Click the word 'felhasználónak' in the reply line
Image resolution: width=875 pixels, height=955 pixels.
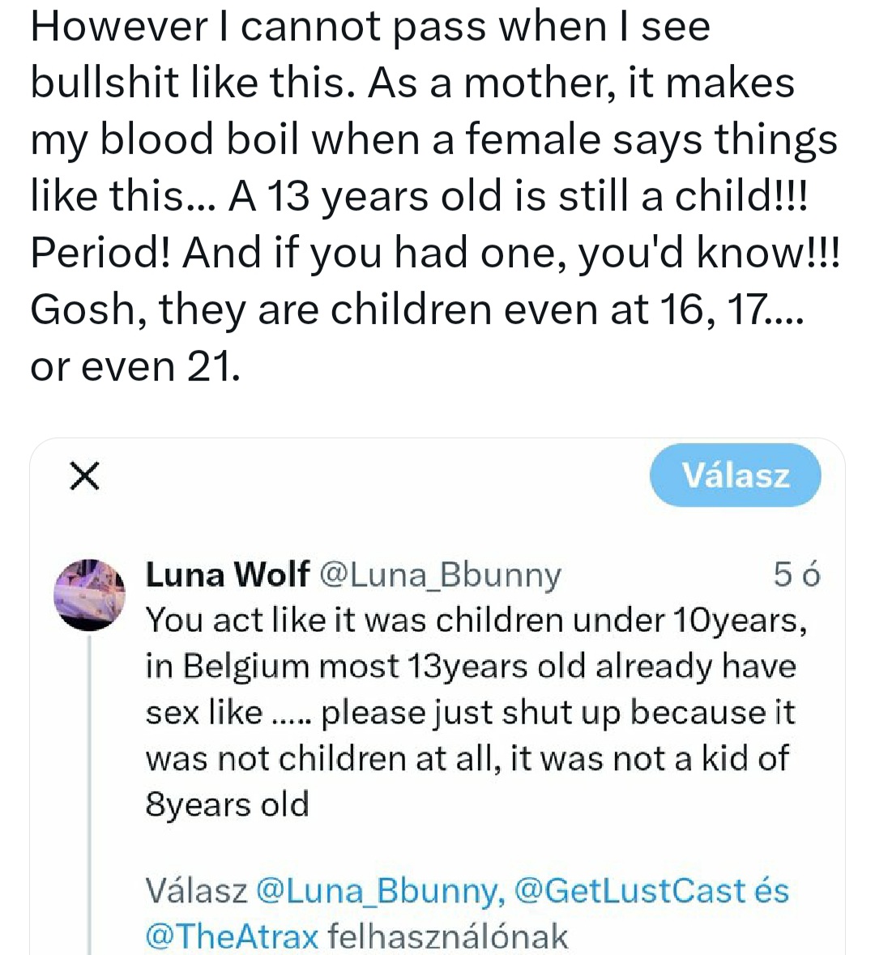(448, 936)
